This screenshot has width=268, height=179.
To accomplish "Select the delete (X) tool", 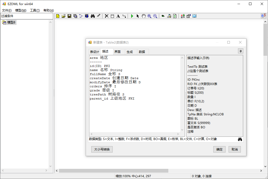I will (x=106, y=16).
